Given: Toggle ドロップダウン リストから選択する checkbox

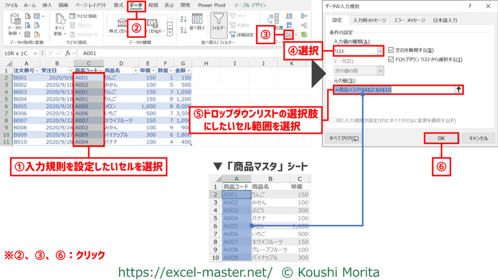Looking at the screenshot, I should 391,60.
